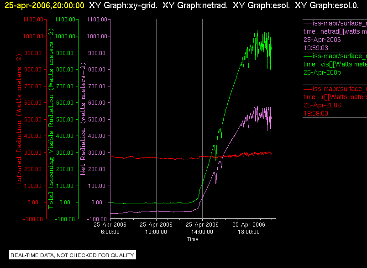Click the green legend date 25-Apr-200p
This screenshot has height=268, width=367.
pos(322,72)
